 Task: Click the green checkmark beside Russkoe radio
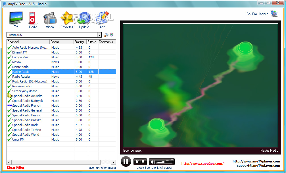[x=9, y=86]
